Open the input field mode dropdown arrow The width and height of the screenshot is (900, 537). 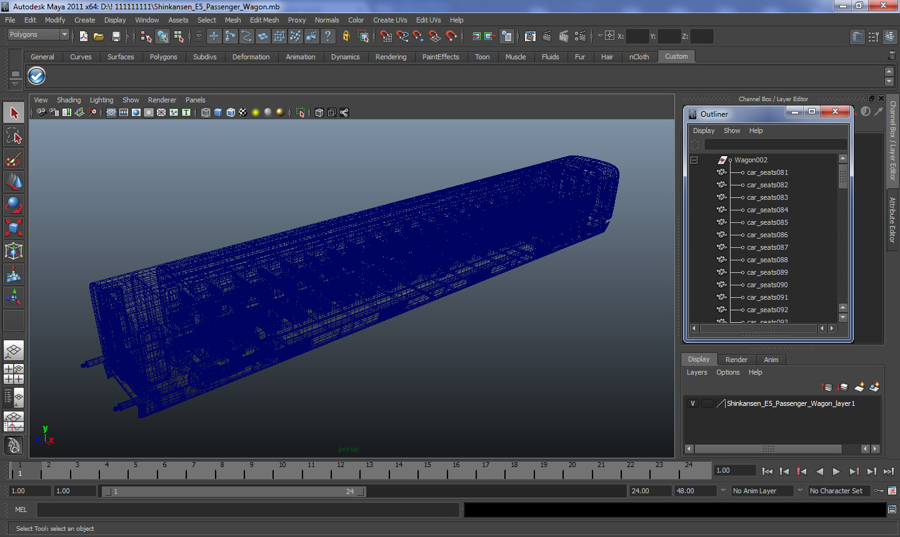pyautogui.click(x=600, y=36)
